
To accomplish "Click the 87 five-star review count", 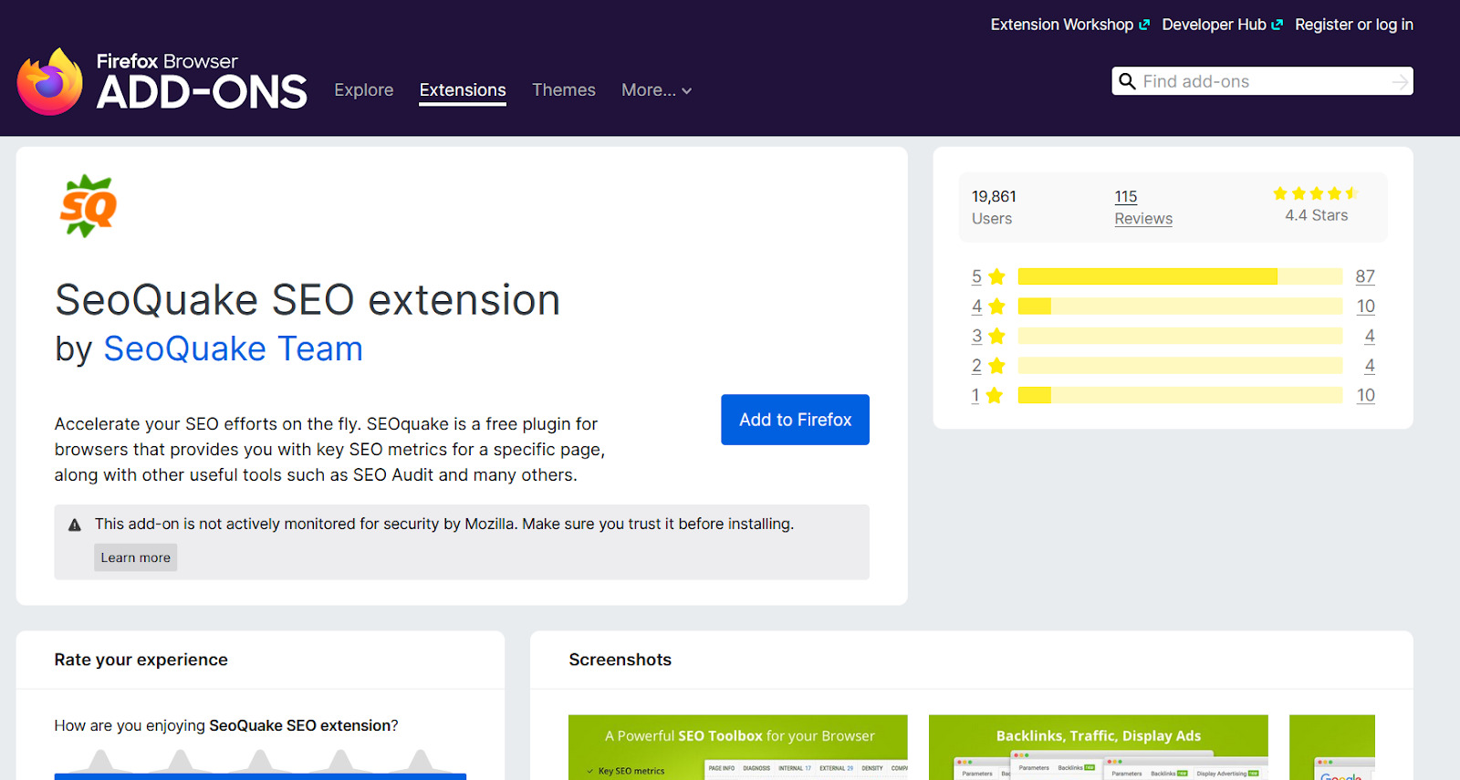I will (1365, 276).
